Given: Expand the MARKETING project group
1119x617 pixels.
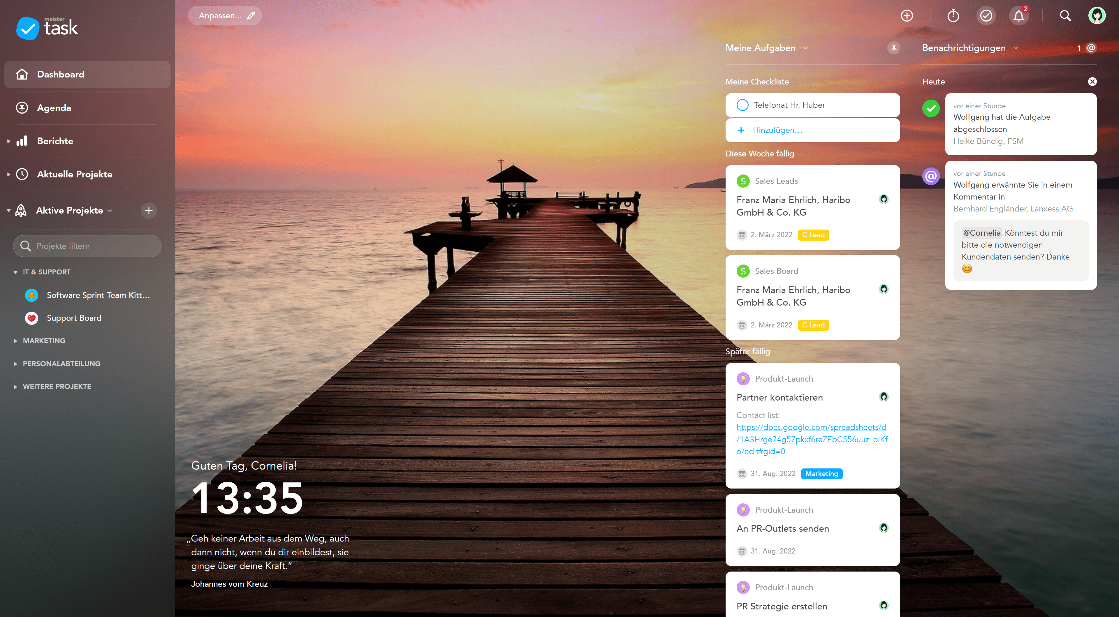Looking at the screenshot, I should click(x=16, y=341).
